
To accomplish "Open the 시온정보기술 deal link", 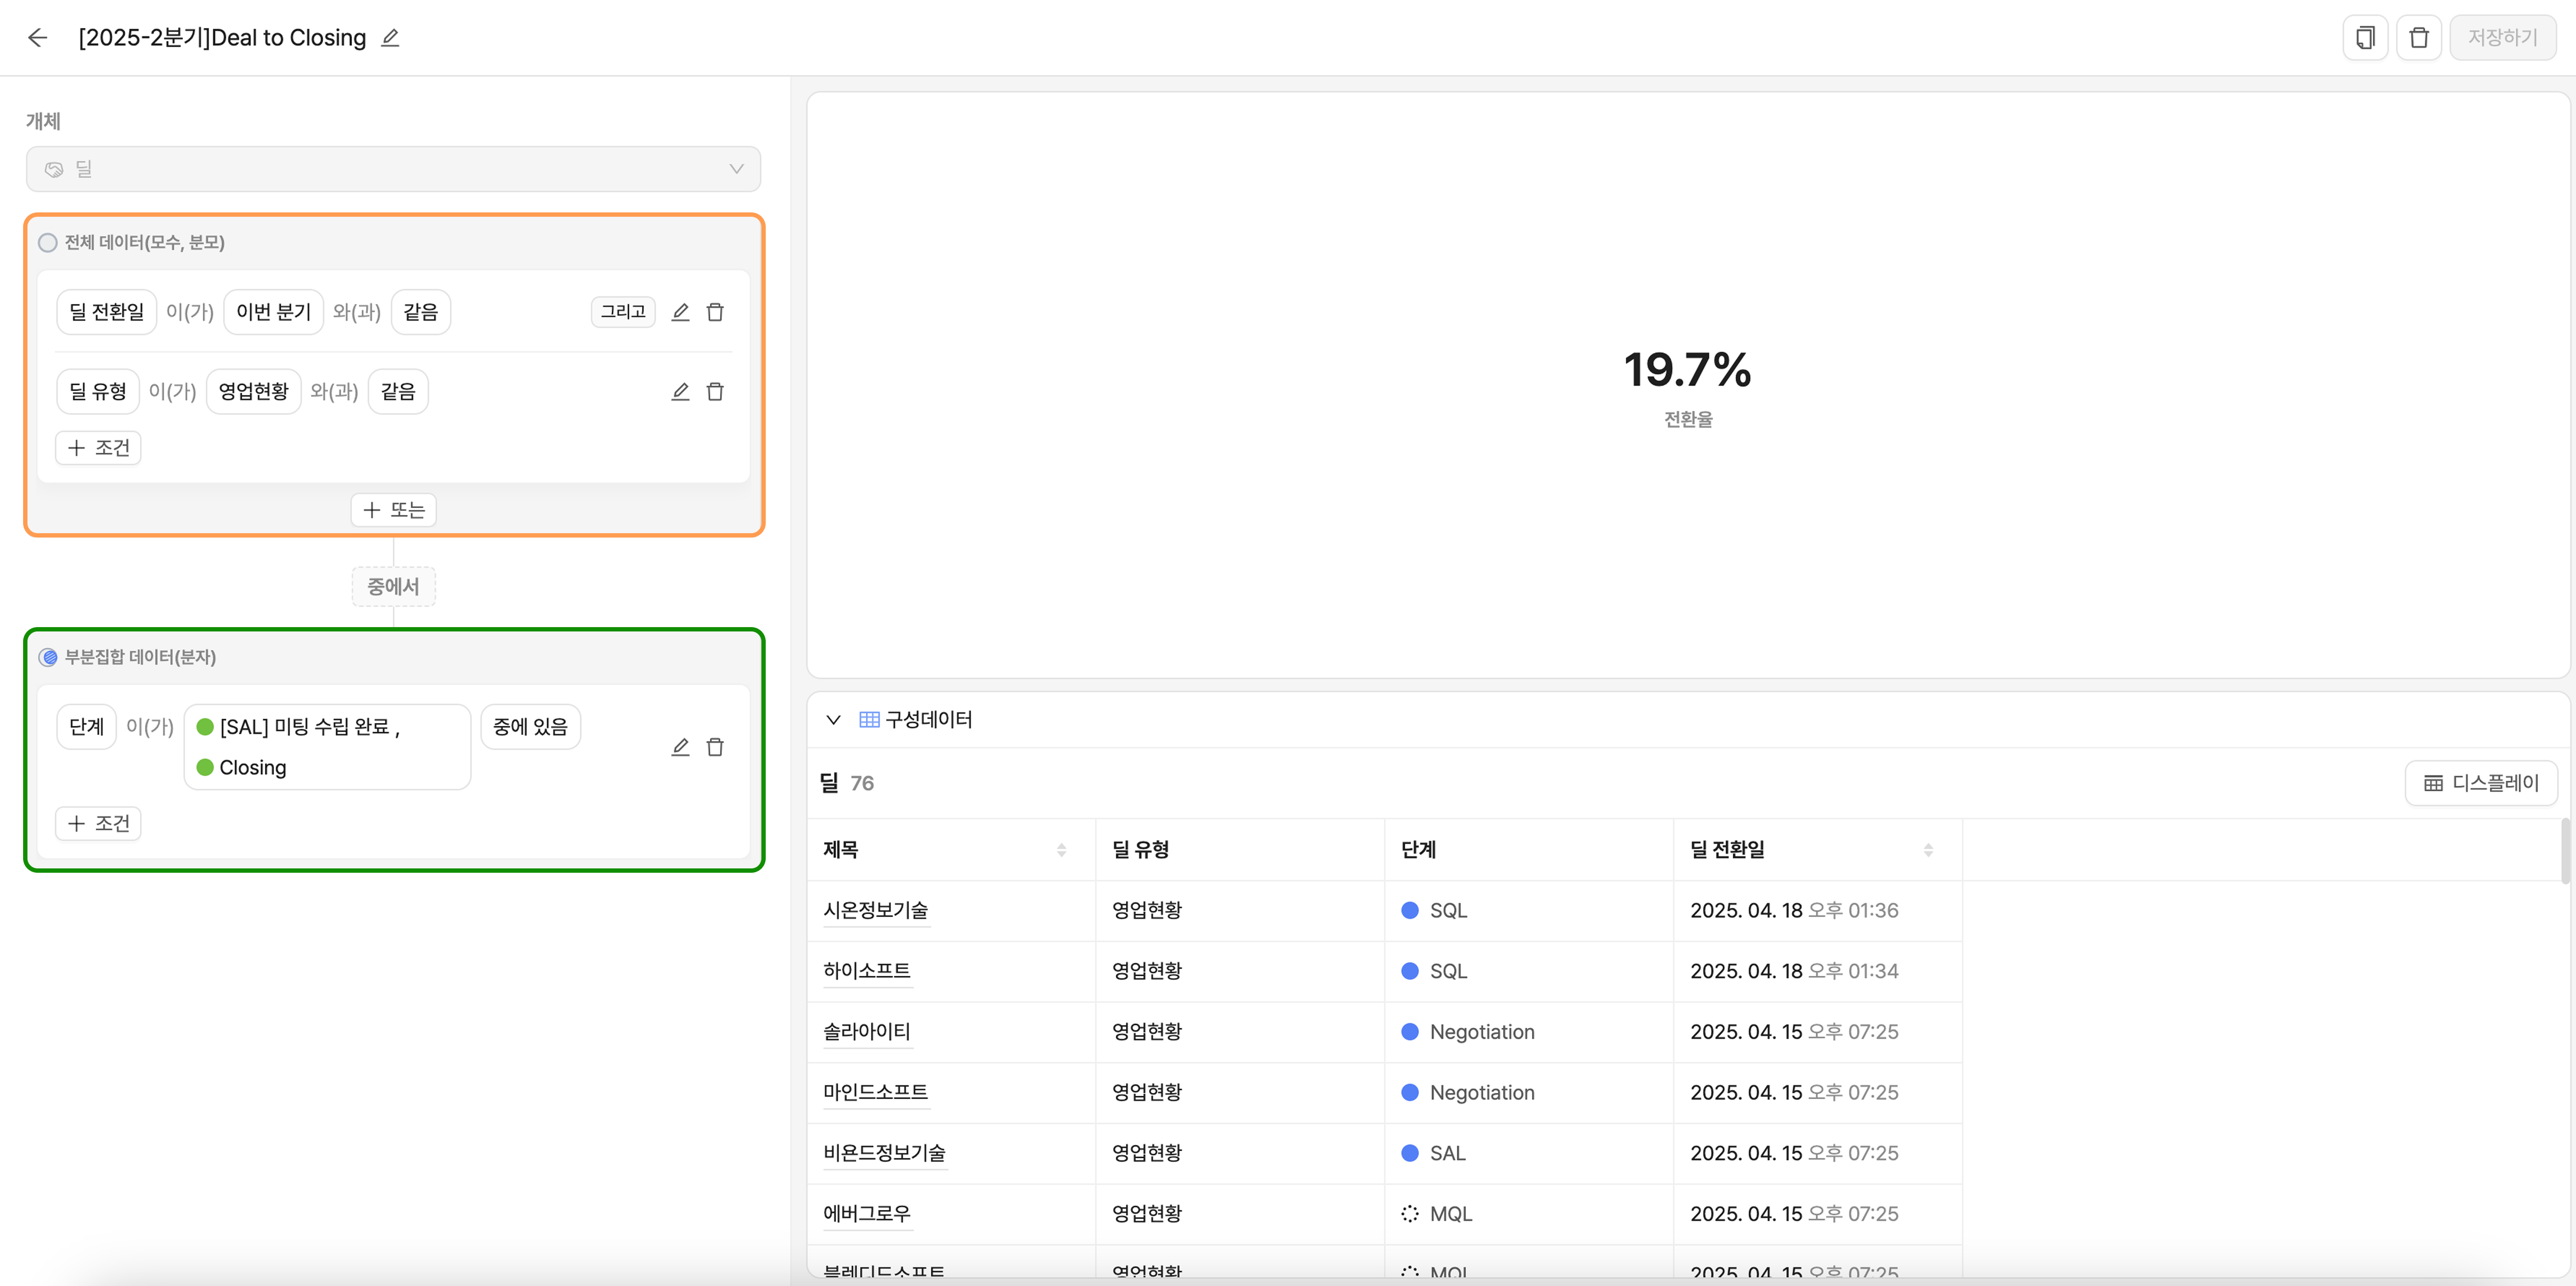I will pos(875,910).
